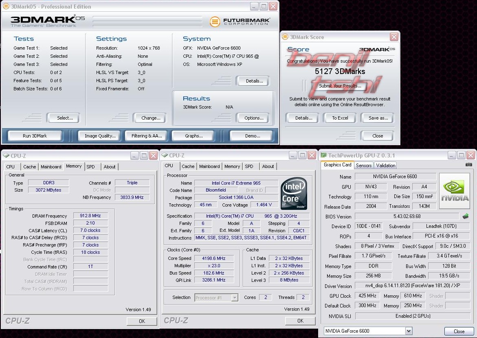
Task: Click the Bus Interface value PCI-E x16
Action: point(441,236)
